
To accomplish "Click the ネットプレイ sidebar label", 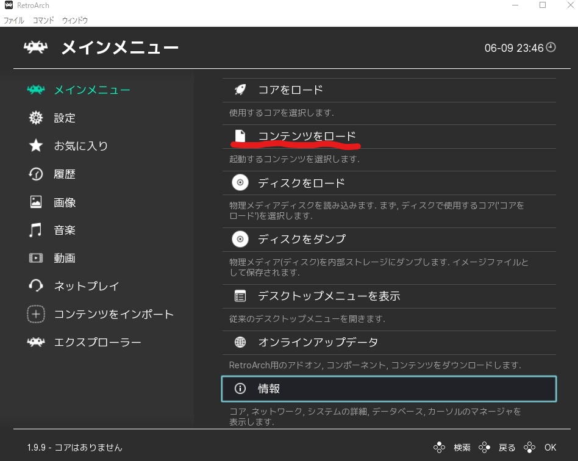I will pyautogui.click(x=87, y=286).
